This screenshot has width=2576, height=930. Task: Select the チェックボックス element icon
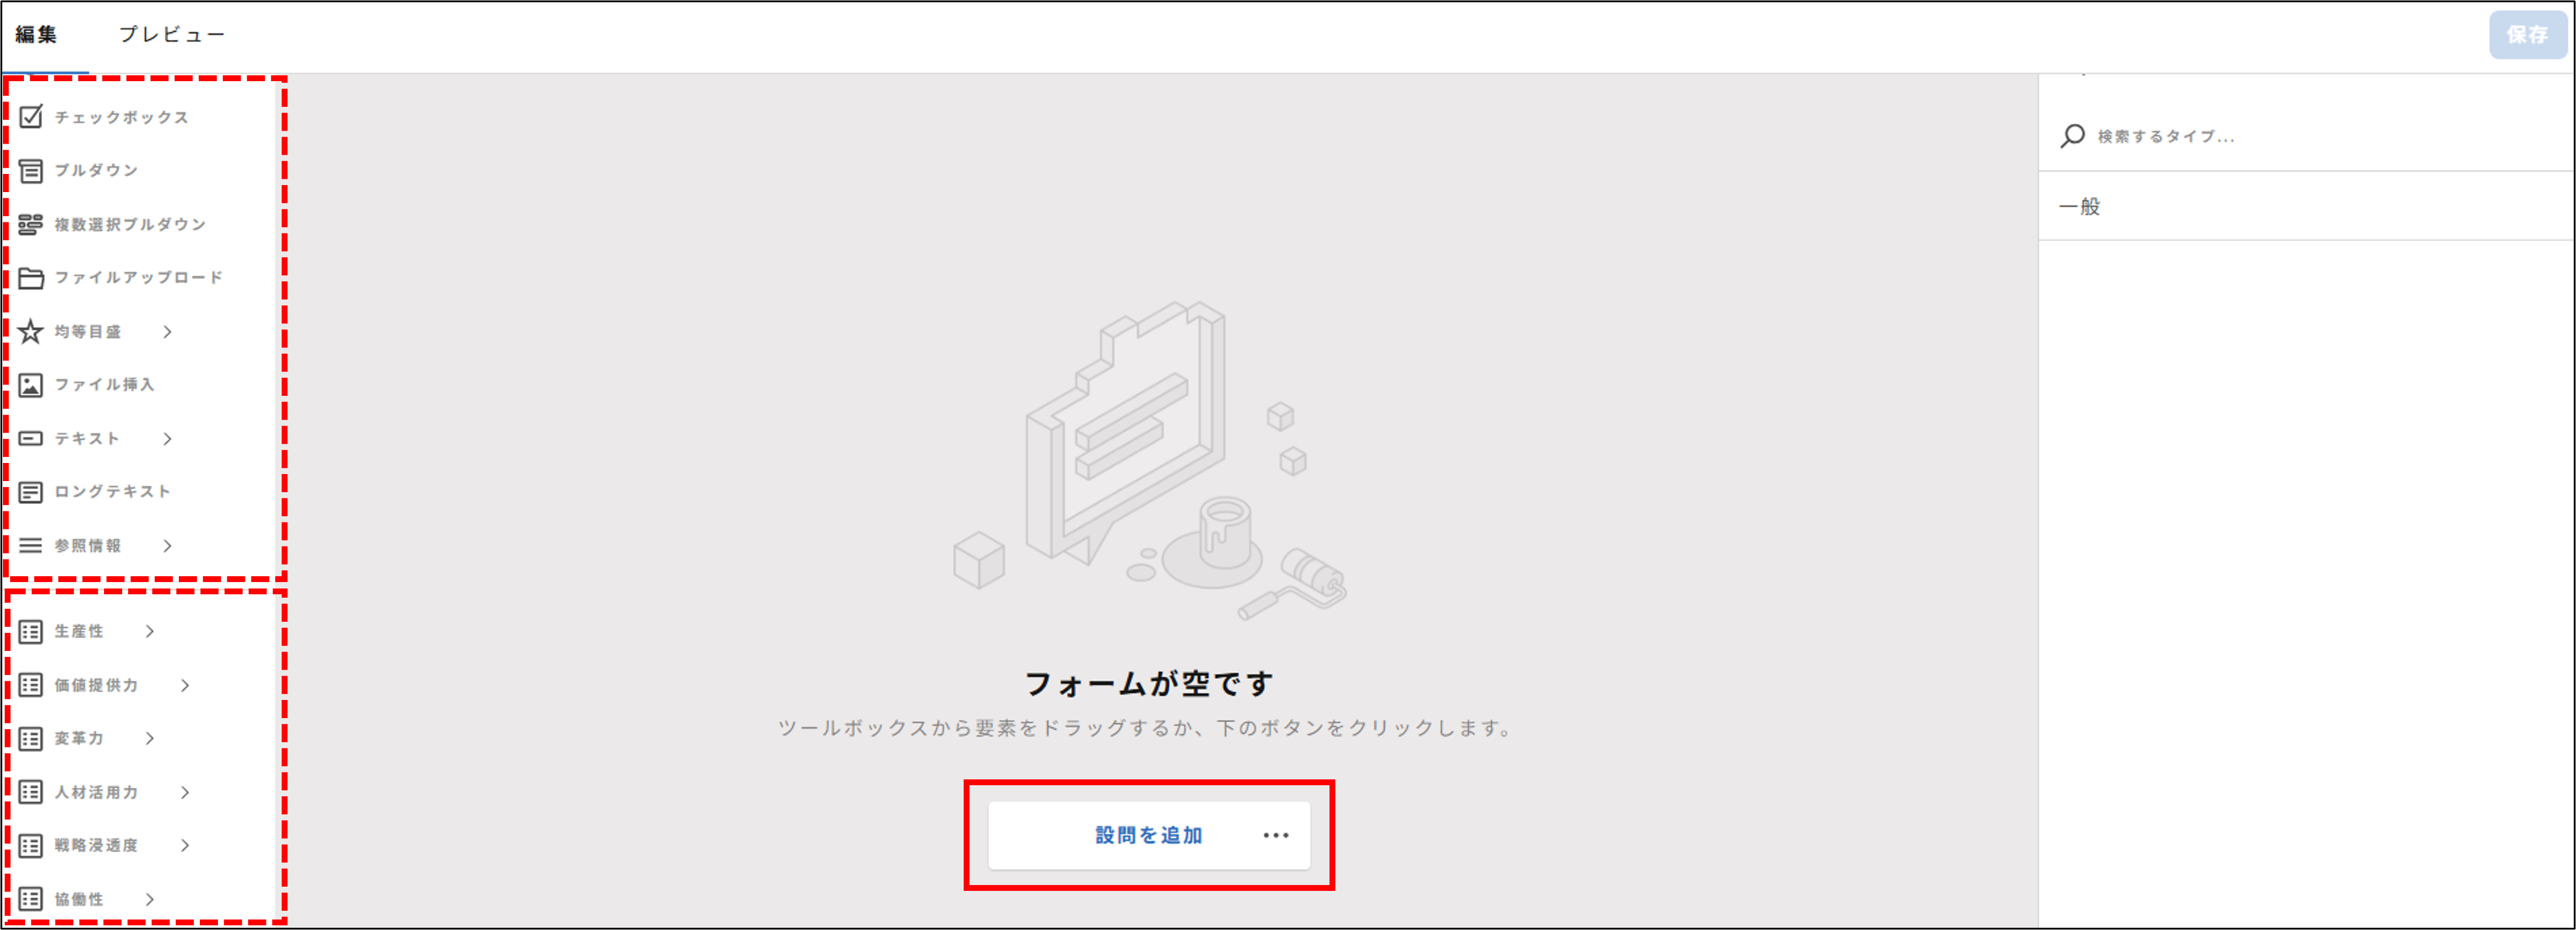[x=30, y=116]
